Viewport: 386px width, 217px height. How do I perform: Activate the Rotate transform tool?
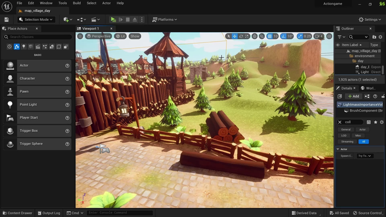pos(241,36)
